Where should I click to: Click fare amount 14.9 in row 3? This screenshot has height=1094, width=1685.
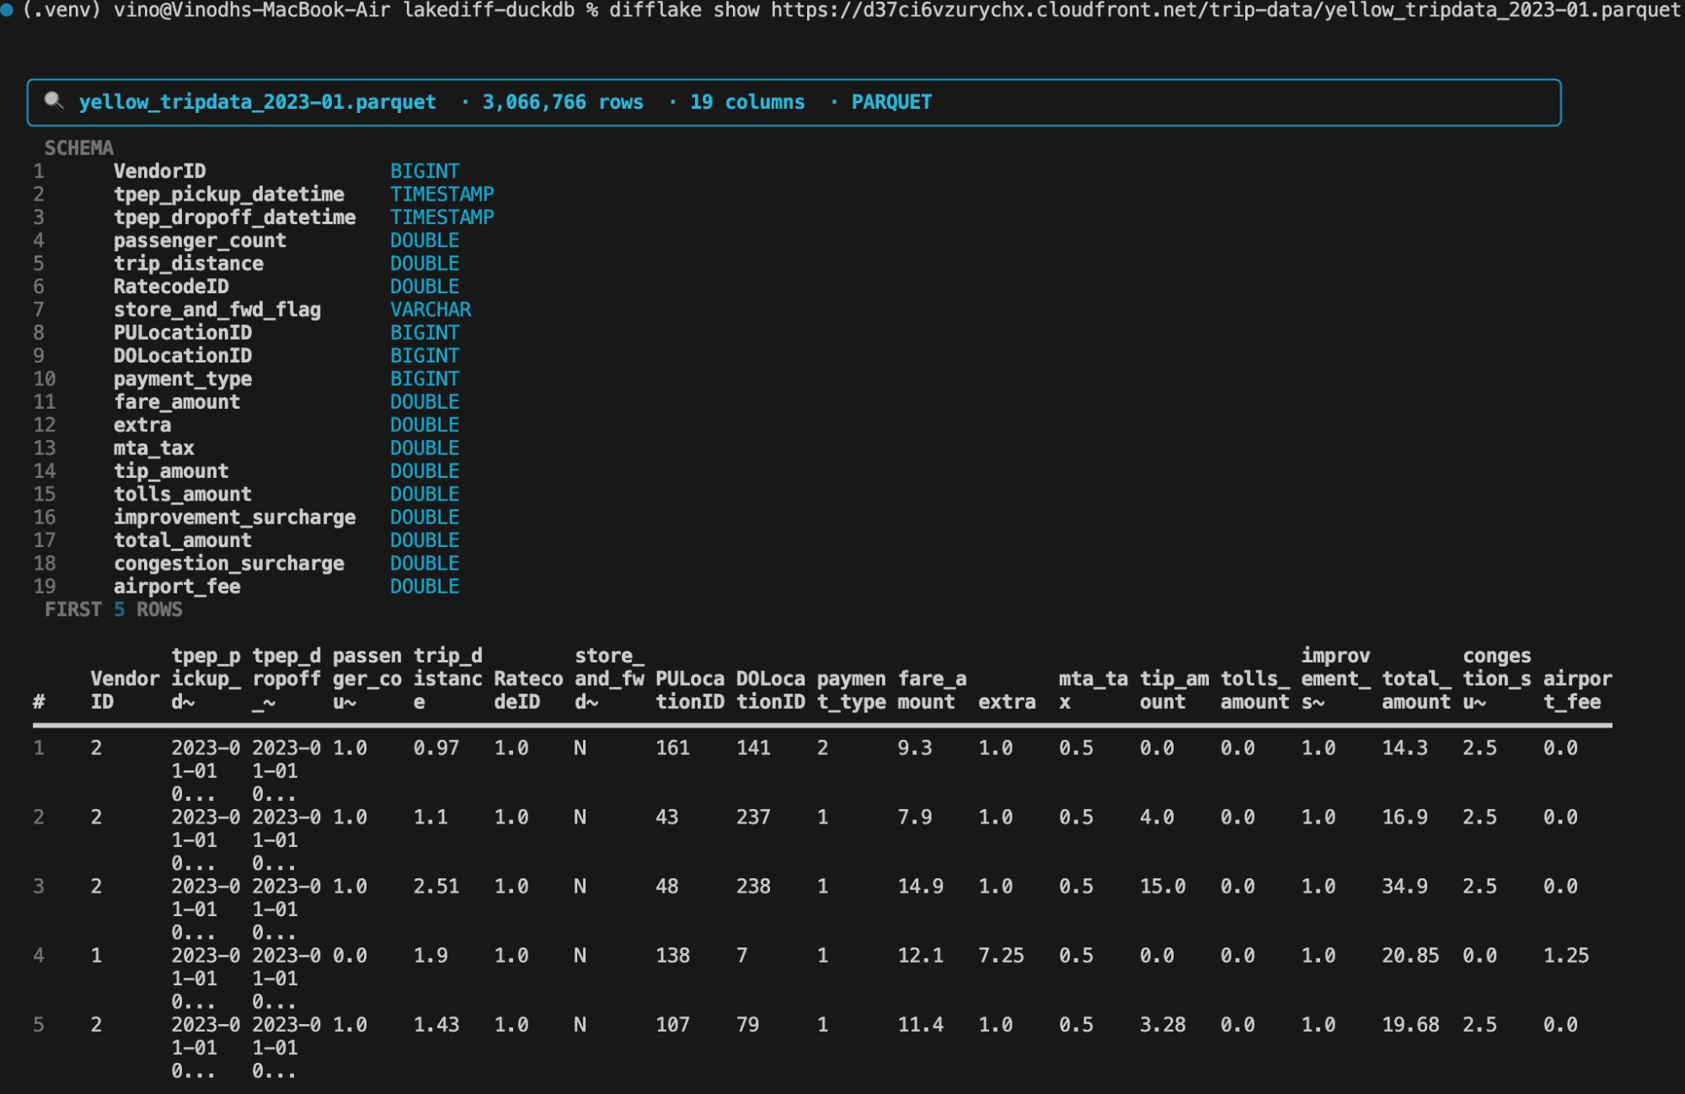click(x=920, y=887)
